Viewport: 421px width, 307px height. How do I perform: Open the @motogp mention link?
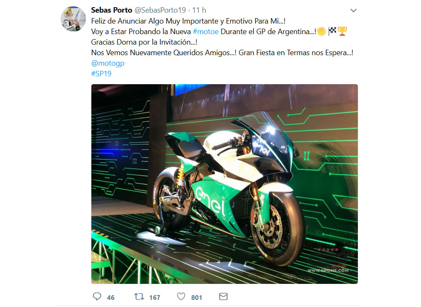click(108, 64)
